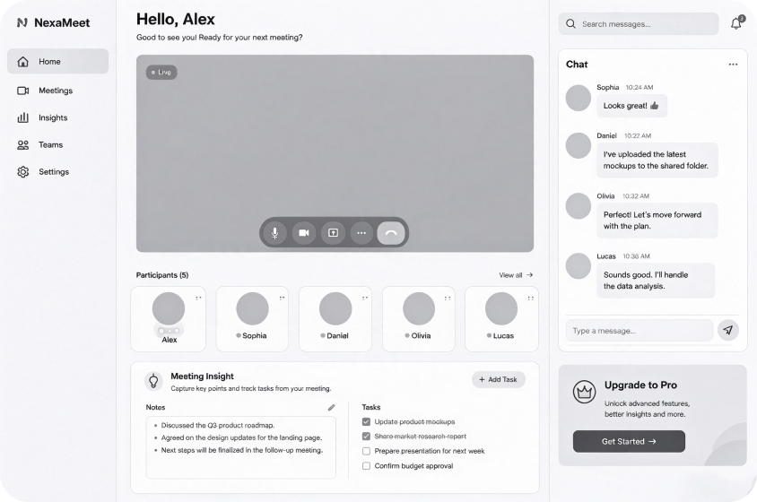757x502 pixels.
Task: Toggle the camera in call controls
Action: click(304, 233)
